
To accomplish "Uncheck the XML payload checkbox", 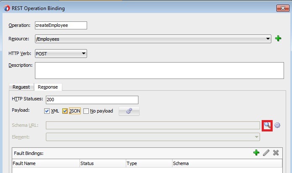I will point(47,111).
